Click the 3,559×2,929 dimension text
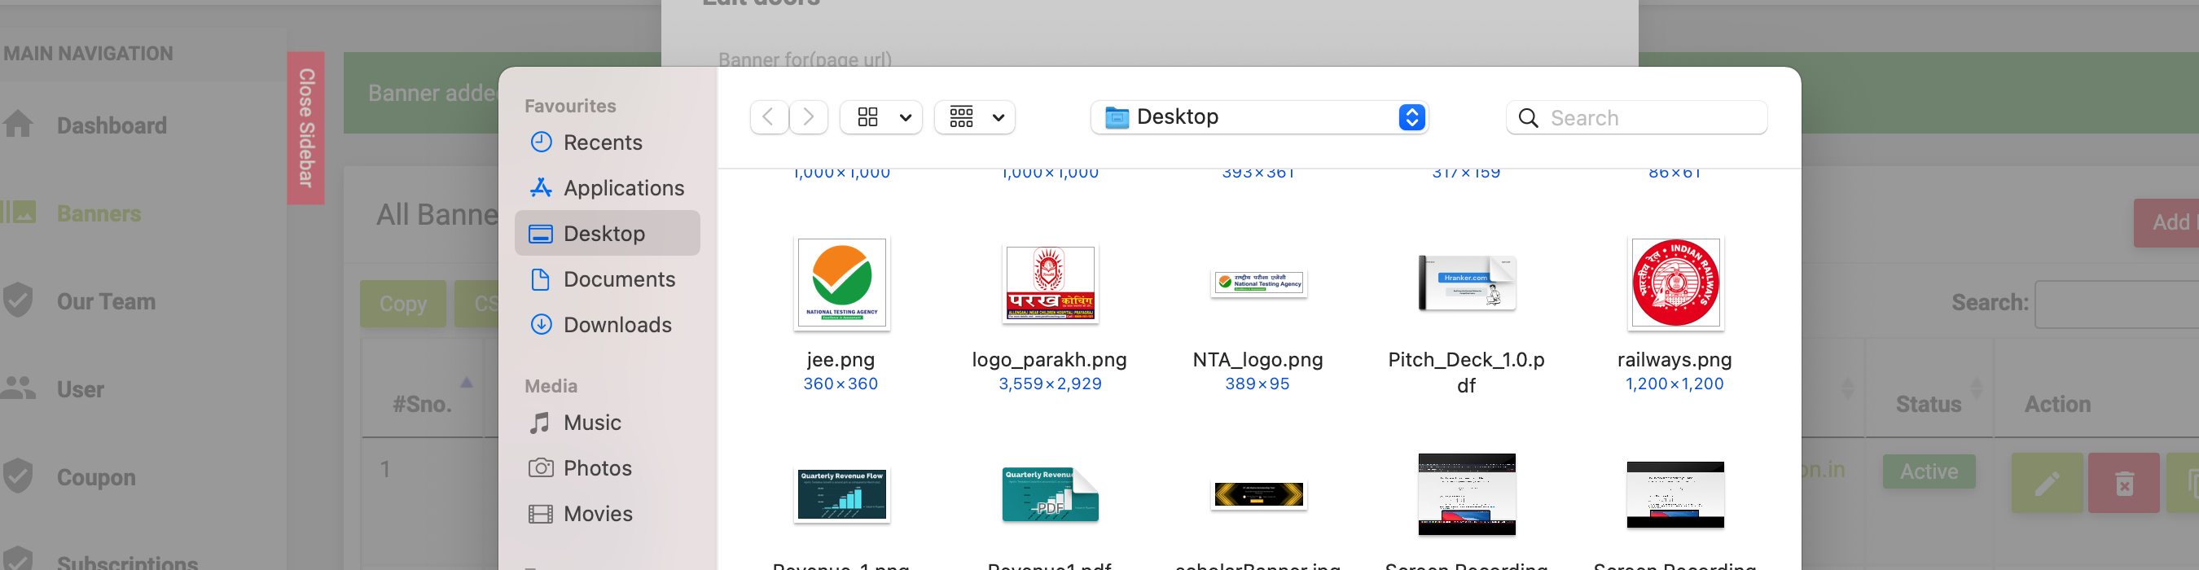Screen dimensions: 2199x570 coord(1050,384)
